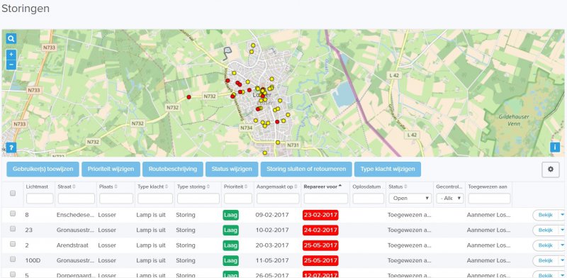Image resolution: width=567 pixels, height=278 pixels.
Task: Sort by Straat column arrows
Action: pos(74,187)
